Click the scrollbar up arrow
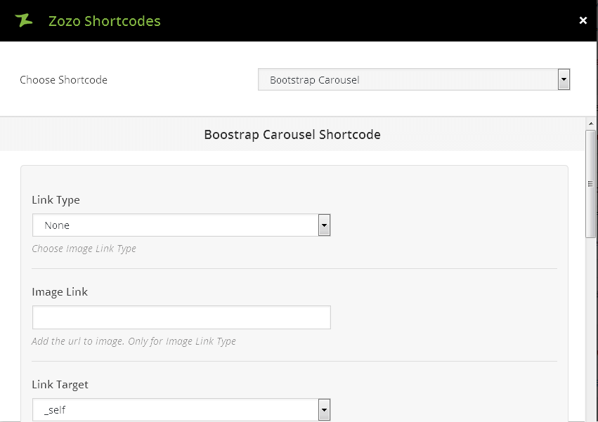The width and height of the screenshot is (598, 422). point(591,124)
